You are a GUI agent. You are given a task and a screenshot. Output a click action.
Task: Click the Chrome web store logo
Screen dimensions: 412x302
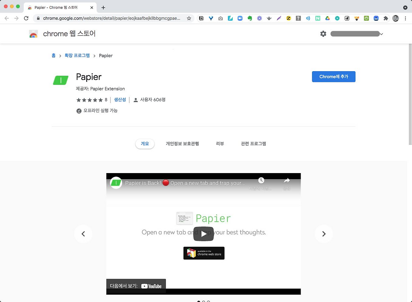pos(33,34)
